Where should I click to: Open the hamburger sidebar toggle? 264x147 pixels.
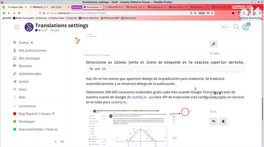pyautogui.click(x=16, y=27)
